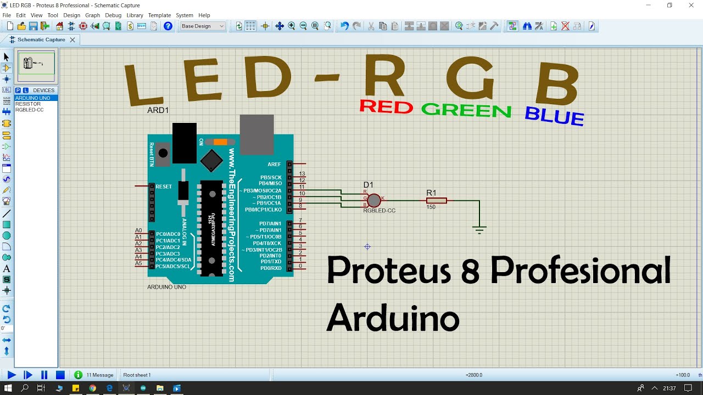Select RGBLED-CC in the devices list
Screen dimensions: 703x395
click(x=36, y=110)
